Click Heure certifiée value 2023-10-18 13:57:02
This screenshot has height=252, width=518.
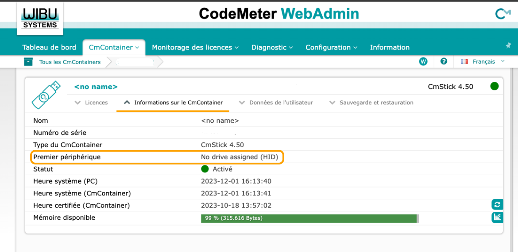[236, 206]
